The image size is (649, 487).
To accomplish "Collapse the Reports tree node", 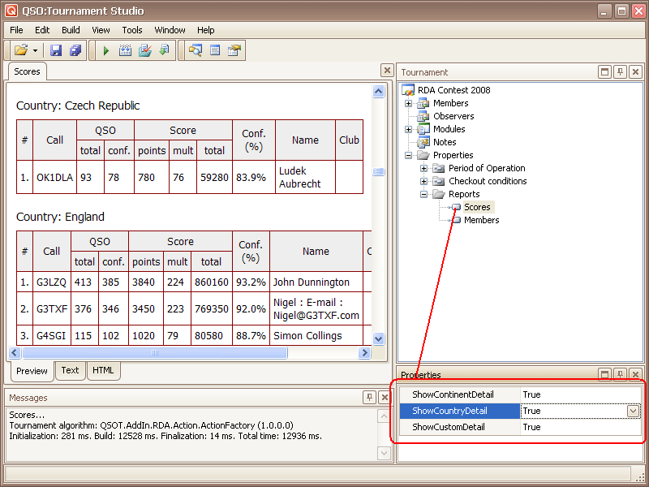I will pyautogui.click(x=423, y=194).
